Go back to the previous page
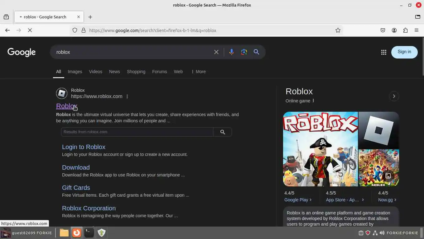This screenshot has height=239, width=424. pyautogui.click(x=7, y=30)
